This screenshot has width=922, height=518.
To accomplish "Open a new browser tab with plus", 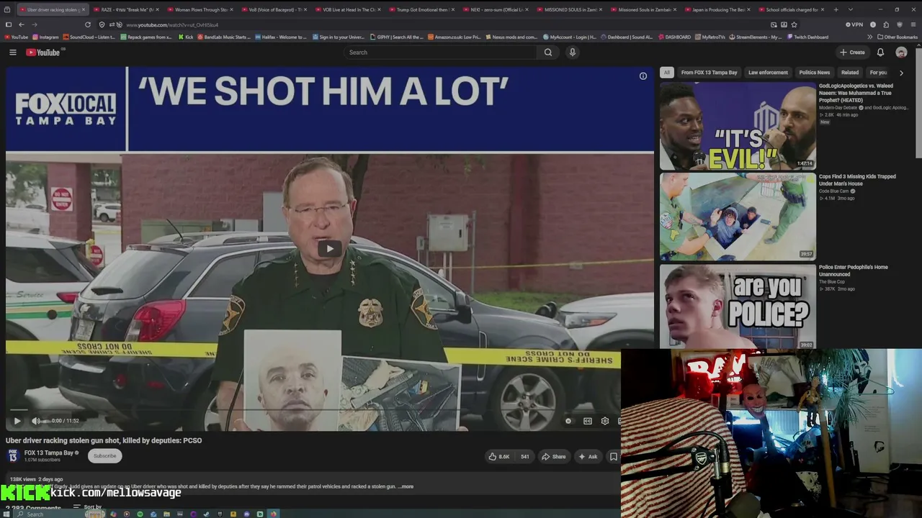I will [836, 9].
